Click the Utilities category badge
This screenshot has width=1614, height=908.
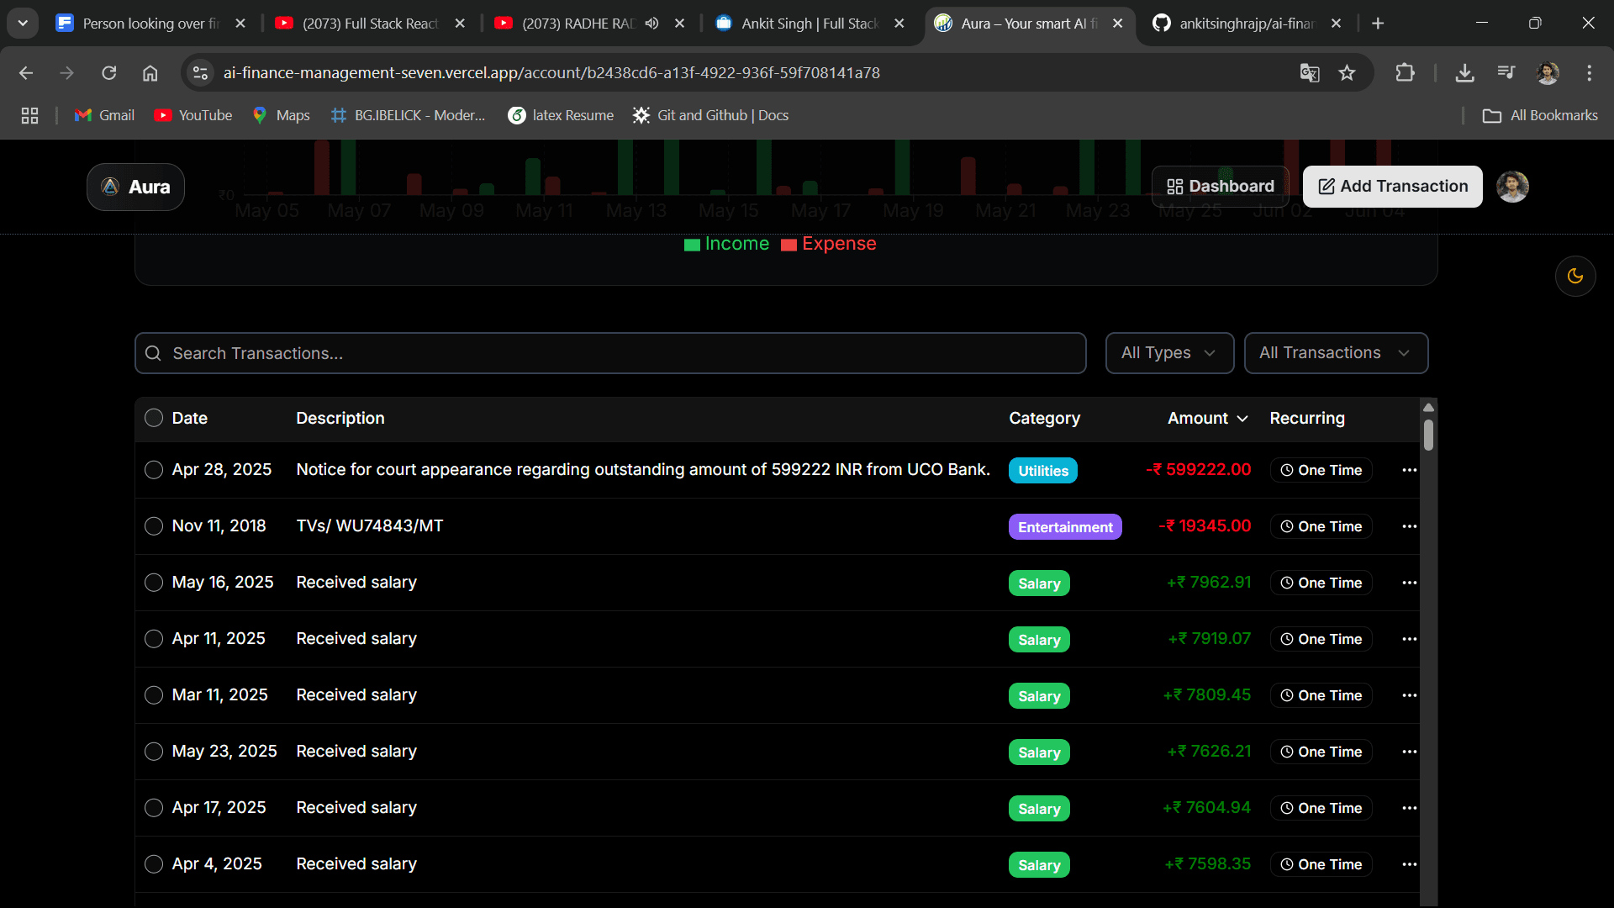click(1043, 471)
